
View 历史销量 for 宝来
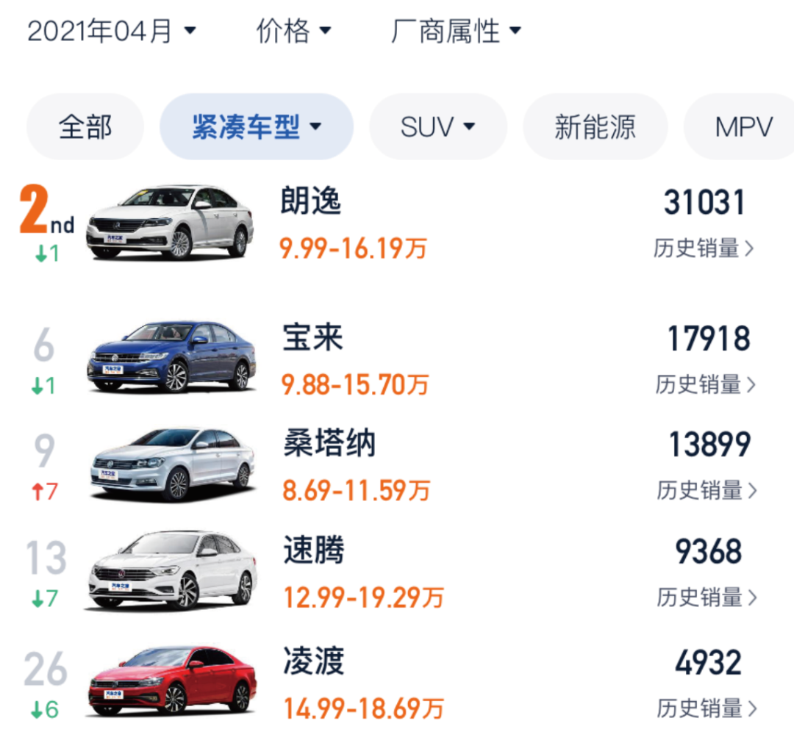pyautogui.click(x=706, y=384)
